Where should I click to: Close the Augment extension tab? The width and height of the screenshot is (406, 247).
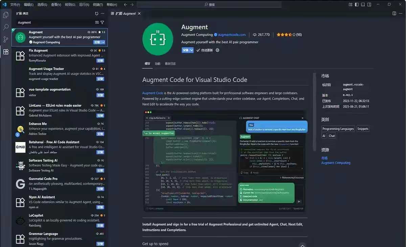(x=139, y=13)
